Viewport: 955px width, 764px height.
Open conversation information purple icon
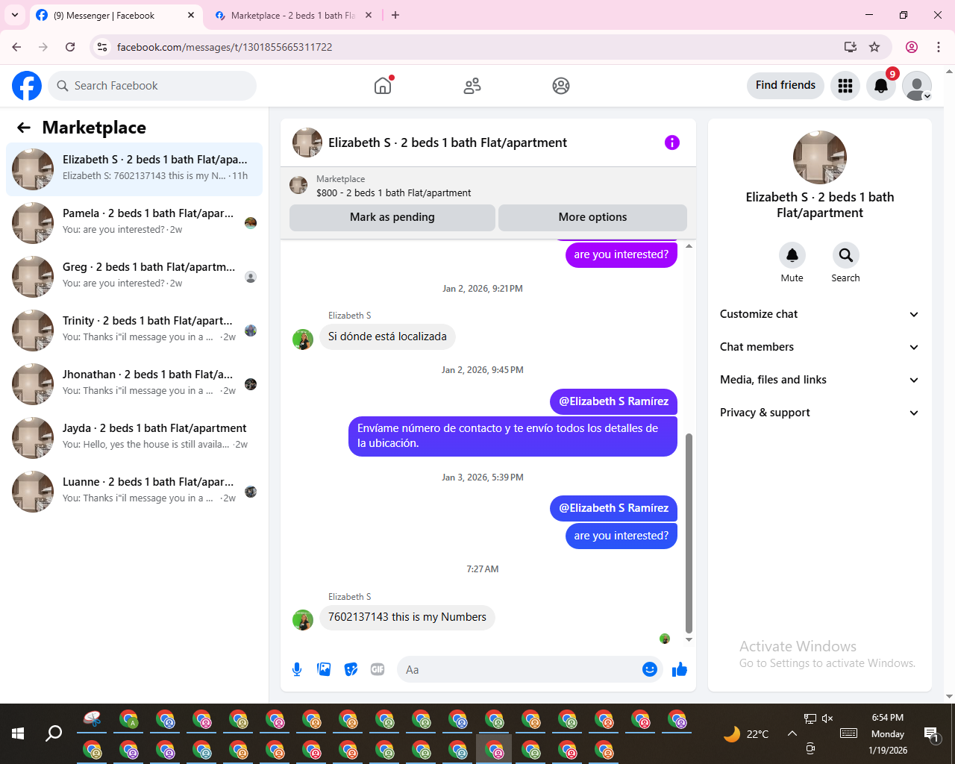pyautogui.click(x=672, y=143)
